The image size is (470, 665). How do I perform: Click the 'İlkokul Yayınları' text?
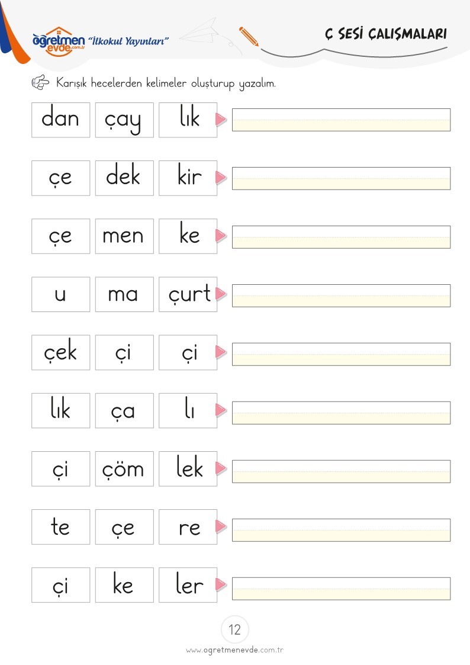[128, 41]
